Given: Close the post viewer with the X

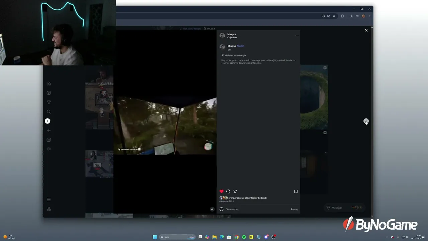Looking at the screenshot, I should 366,30.
